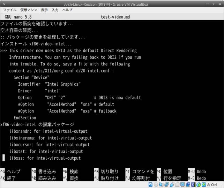Click the /etc/X11/xorg.conf.d/20-intel.conf path

(x=72, y=71)
